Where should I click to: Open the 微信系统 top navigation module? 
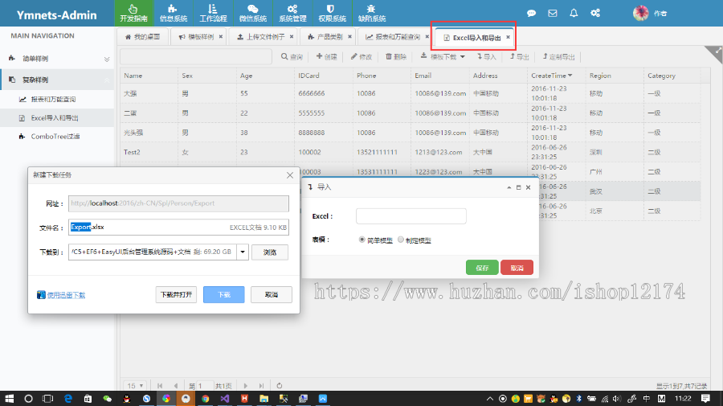[x=253, y=13]
